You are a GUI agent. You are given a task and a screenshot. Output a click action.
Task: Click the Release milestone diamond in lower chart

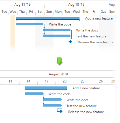pos(61,111)
